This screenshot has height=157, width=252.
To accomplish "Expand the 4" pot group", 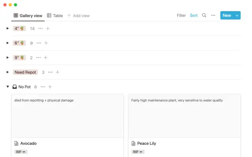I will tap(7, 29).
